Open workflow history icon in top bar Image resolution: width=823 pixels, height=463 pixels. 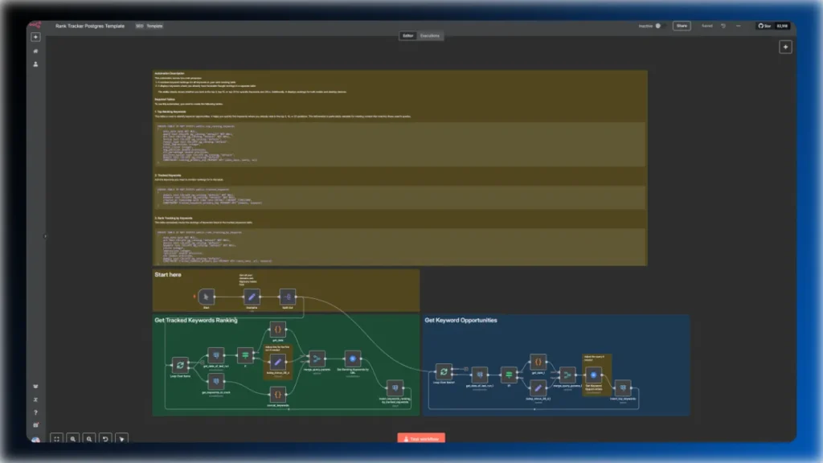click(723, 26)
